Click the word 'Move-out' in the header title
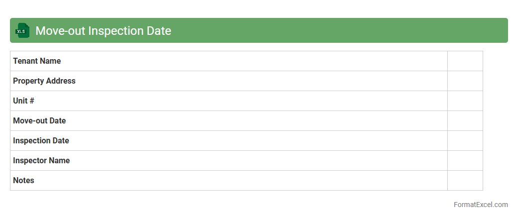This screenshot has height=219, width=518. coord(60,31)
